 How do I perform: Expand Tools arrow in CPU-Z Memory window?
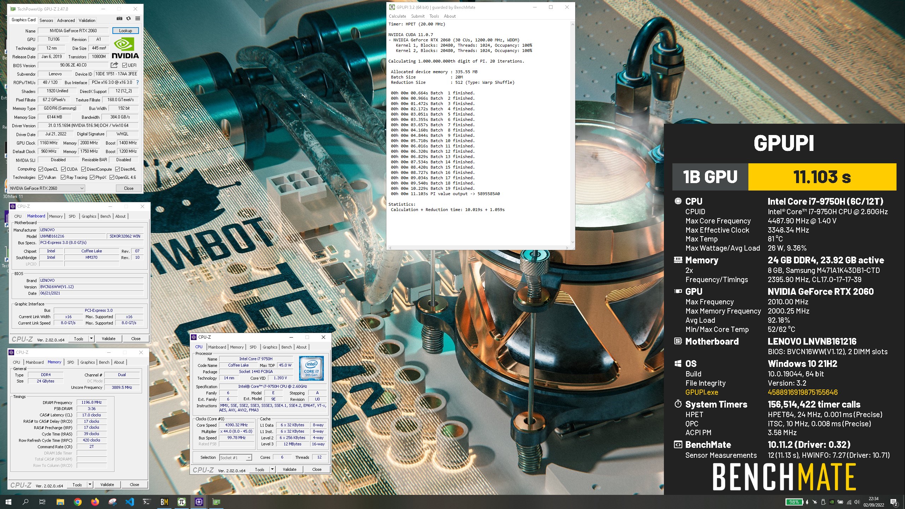pos(90,485)
